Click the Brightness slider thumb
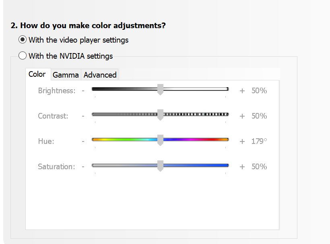 pyautogui.click(x=160, y=90)
